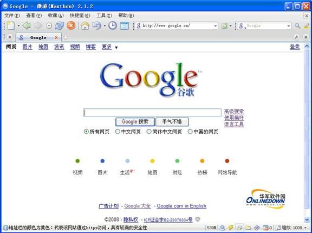The width and height of the screenshot is (312, 233).
Task: Expand the chevron at menu bar right end
Action: 307,15
